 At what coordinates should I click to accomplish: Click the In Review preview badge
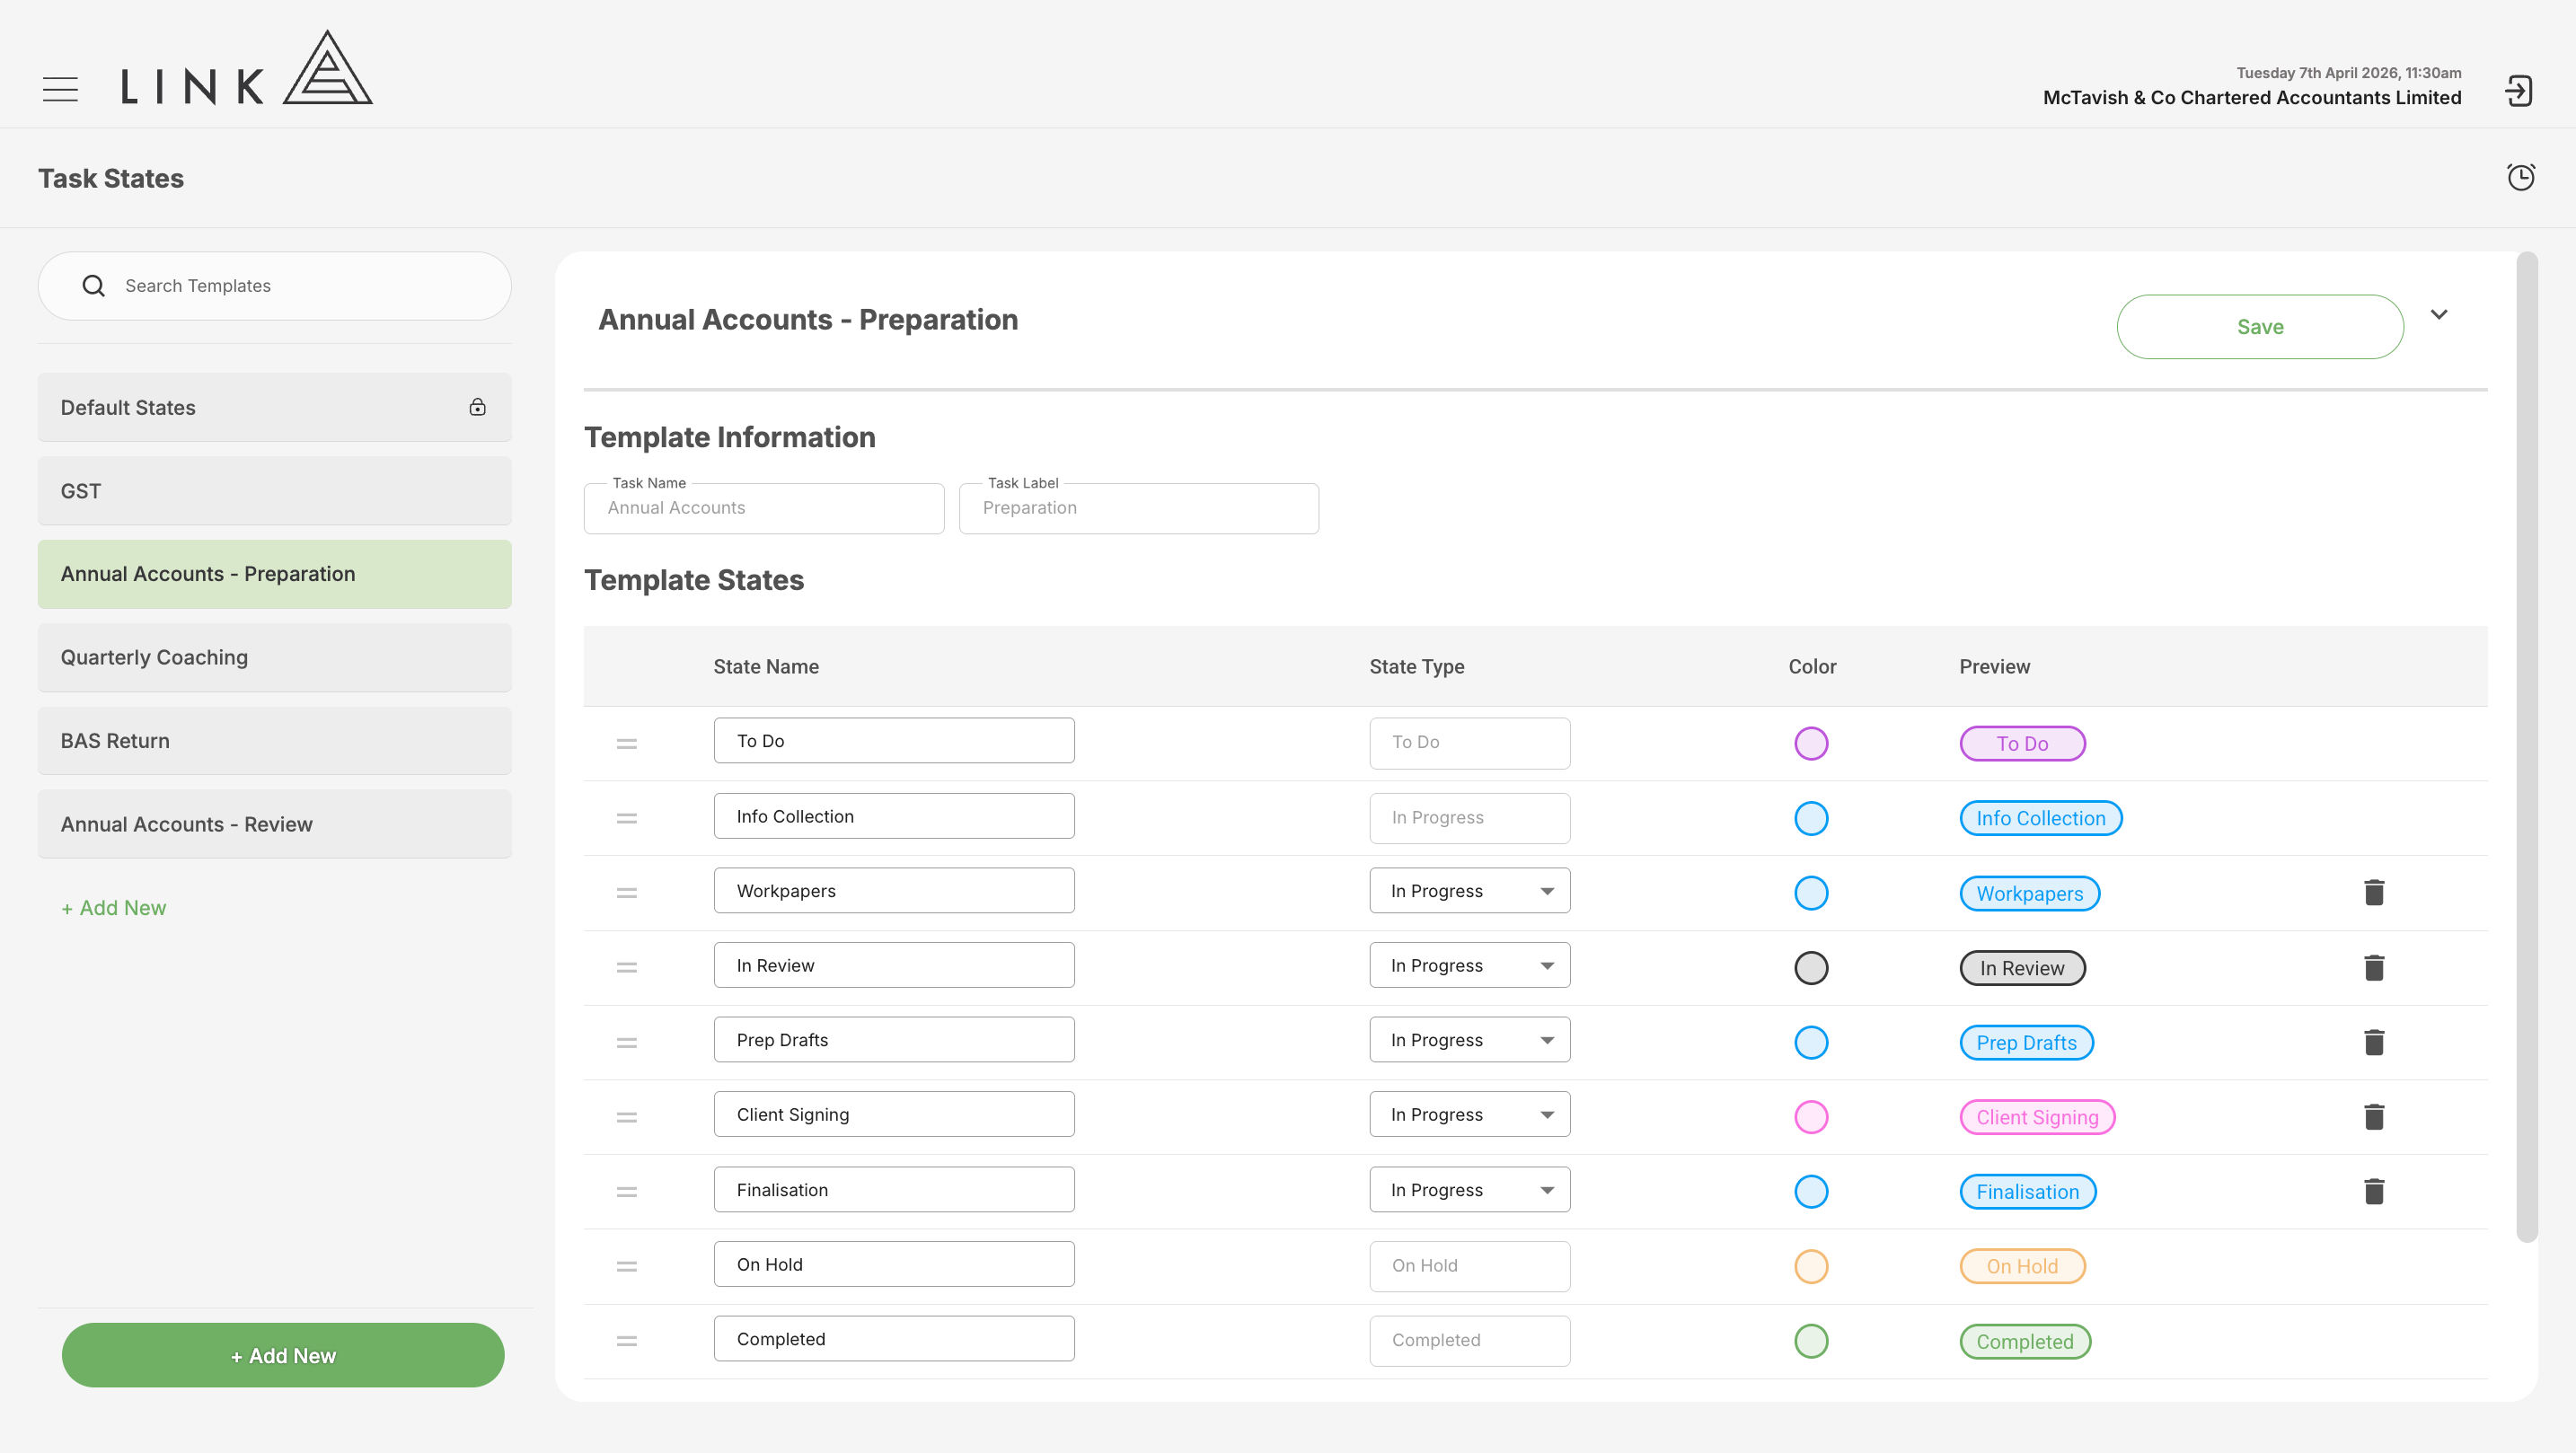point(2022,968)
